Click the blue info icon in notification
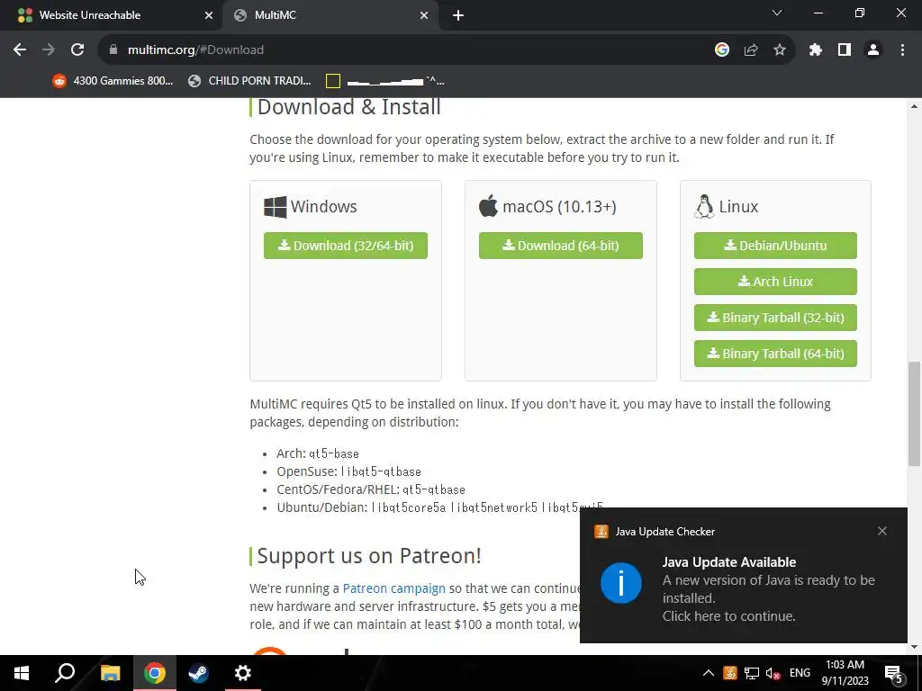 coord(621,583)
